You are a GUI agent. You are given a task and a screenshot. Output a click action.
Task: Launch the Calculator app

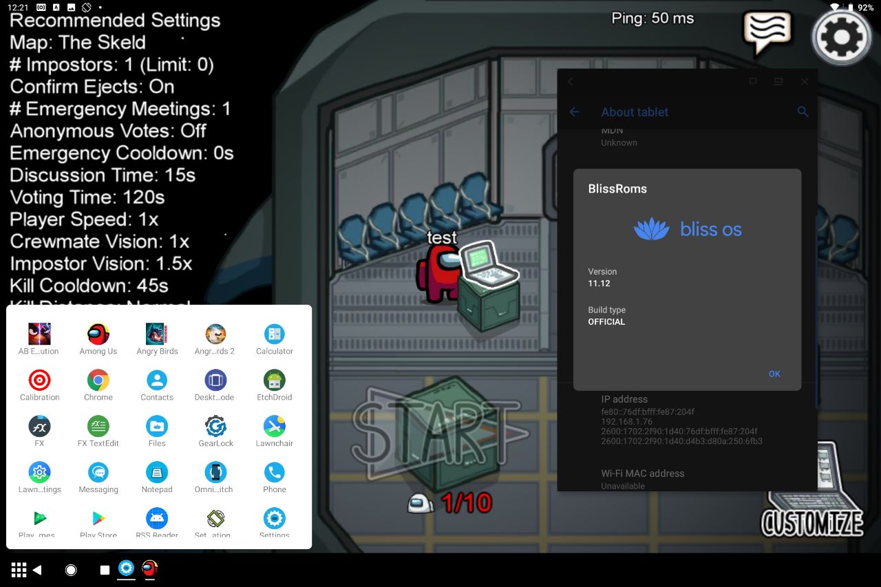pyautogui.click(x=275, y=339)
